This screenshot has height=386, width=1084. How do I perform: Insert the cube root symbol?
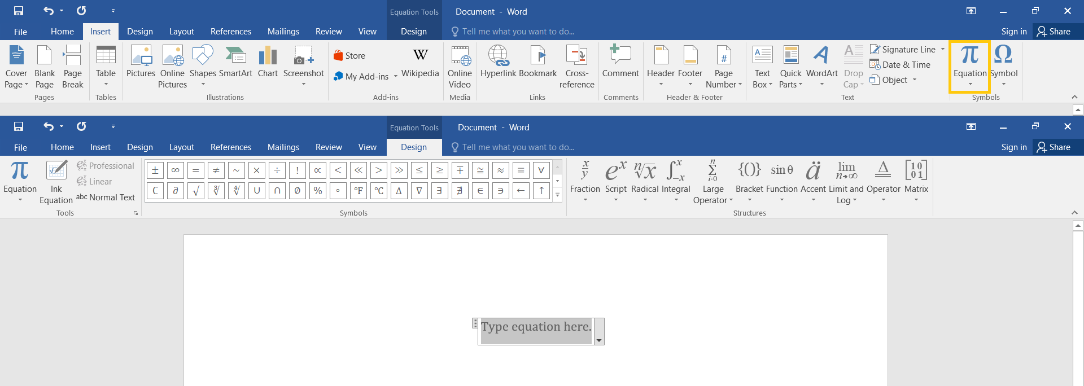216,191
